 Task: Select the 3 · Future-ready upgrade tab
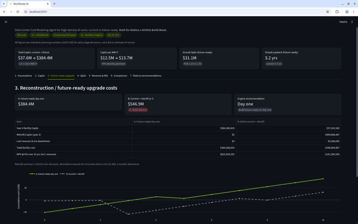coord(61,76)
